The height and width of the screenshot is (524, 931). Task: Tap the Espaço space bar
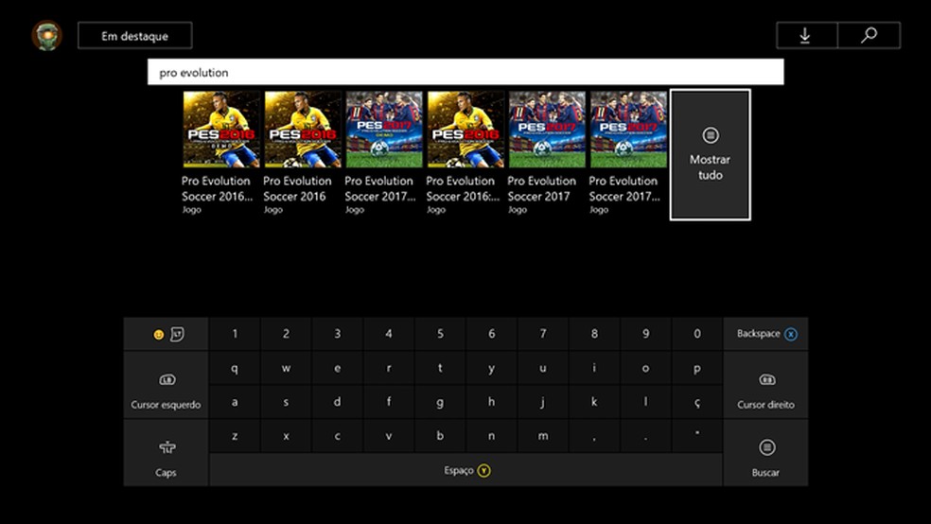466,470
